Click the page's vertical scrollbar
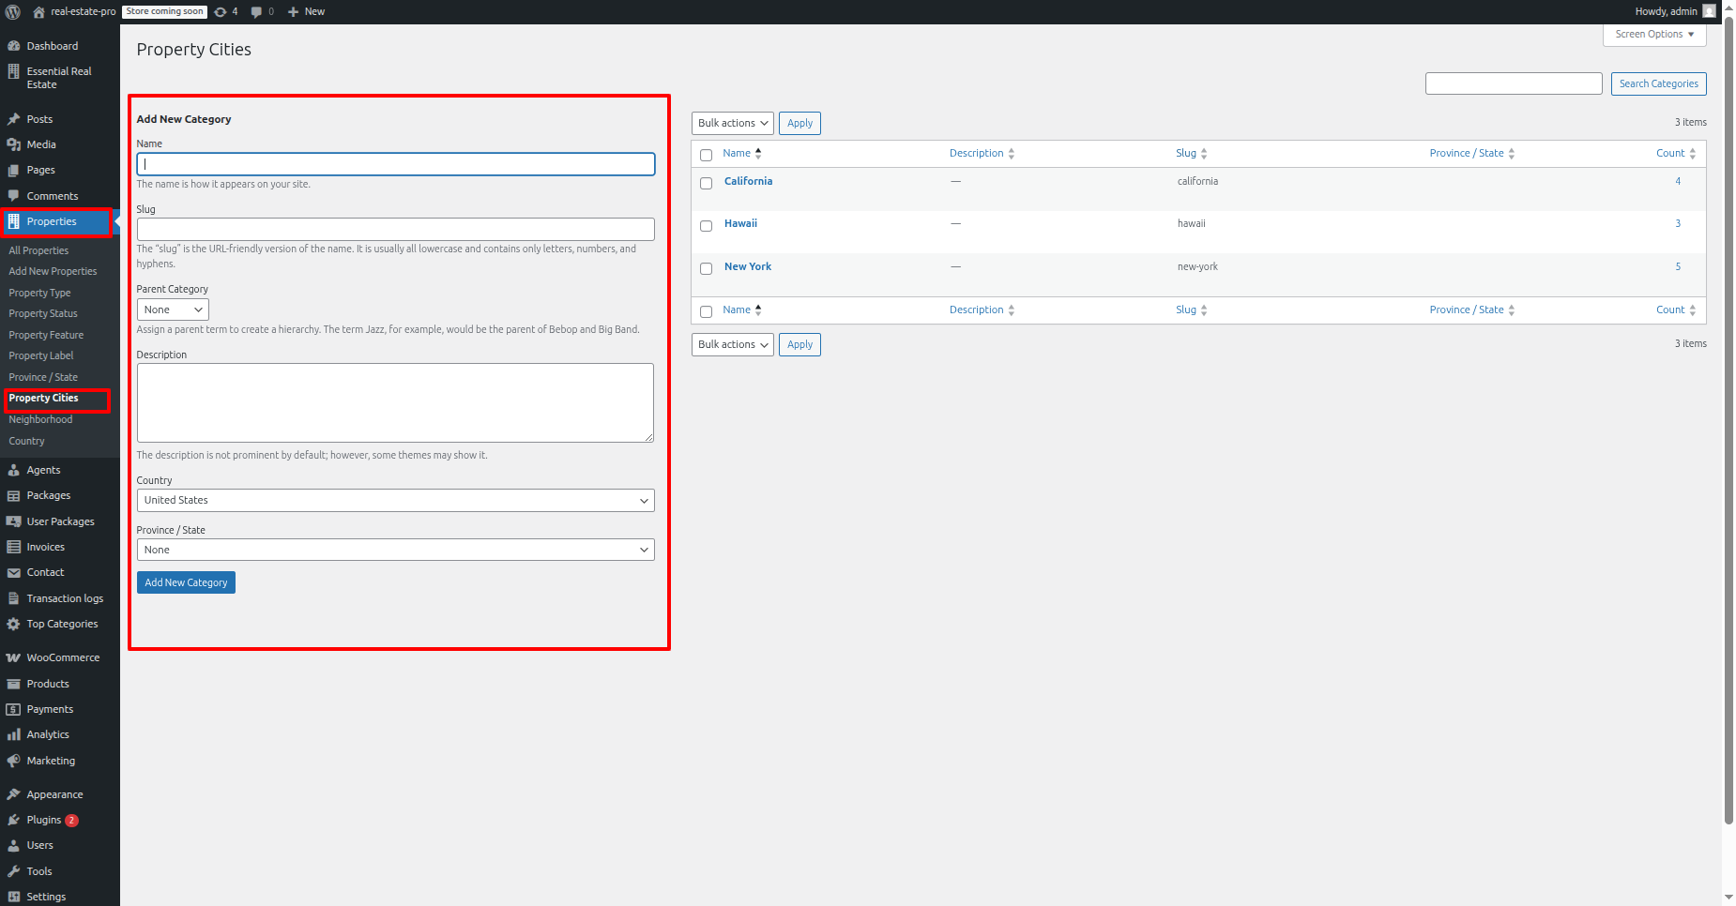This screenshot has width=1736, height=906. (1728, 422)
